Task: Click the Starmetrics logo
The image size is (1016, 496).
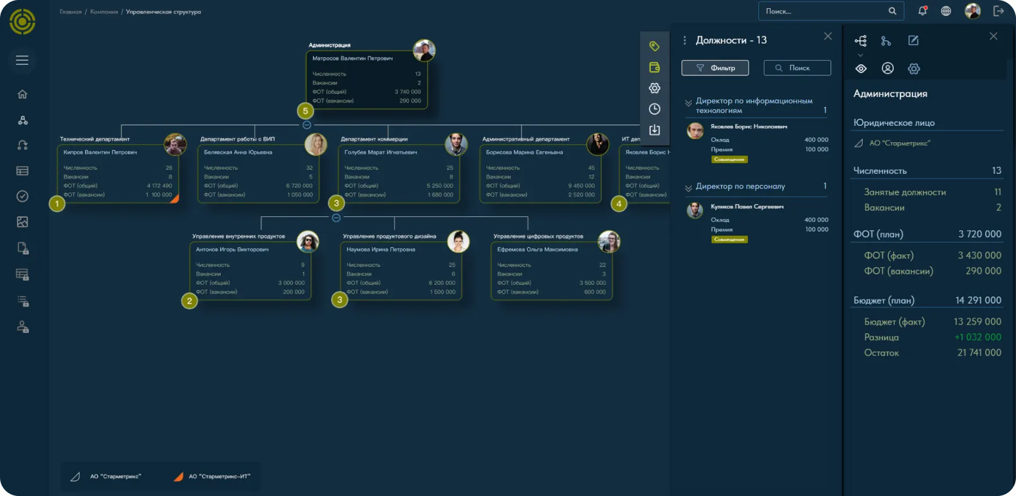Action: coord(22,22)
